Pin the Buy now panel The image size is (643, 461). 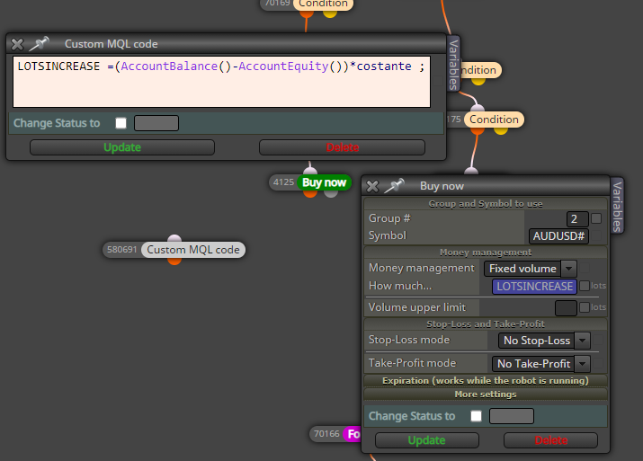[x=395, y=186]
